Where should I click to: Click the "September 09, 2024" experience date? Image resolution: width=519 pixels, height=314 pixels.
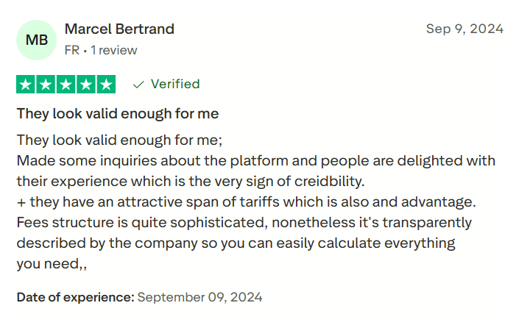[x=200, y=298]
